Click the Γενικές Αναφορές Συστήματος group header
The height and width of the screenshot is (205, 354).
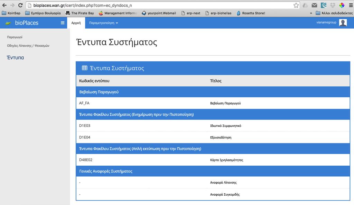click(x=213, y=171)
